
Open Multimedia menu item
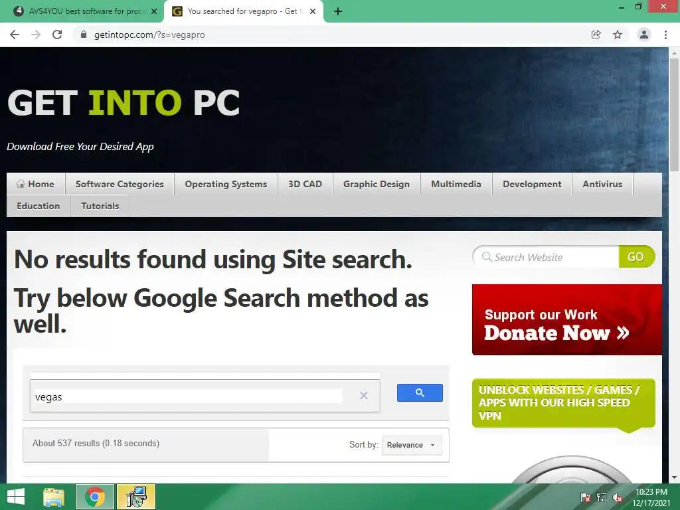pyautogui.click(x=456, y=184)
